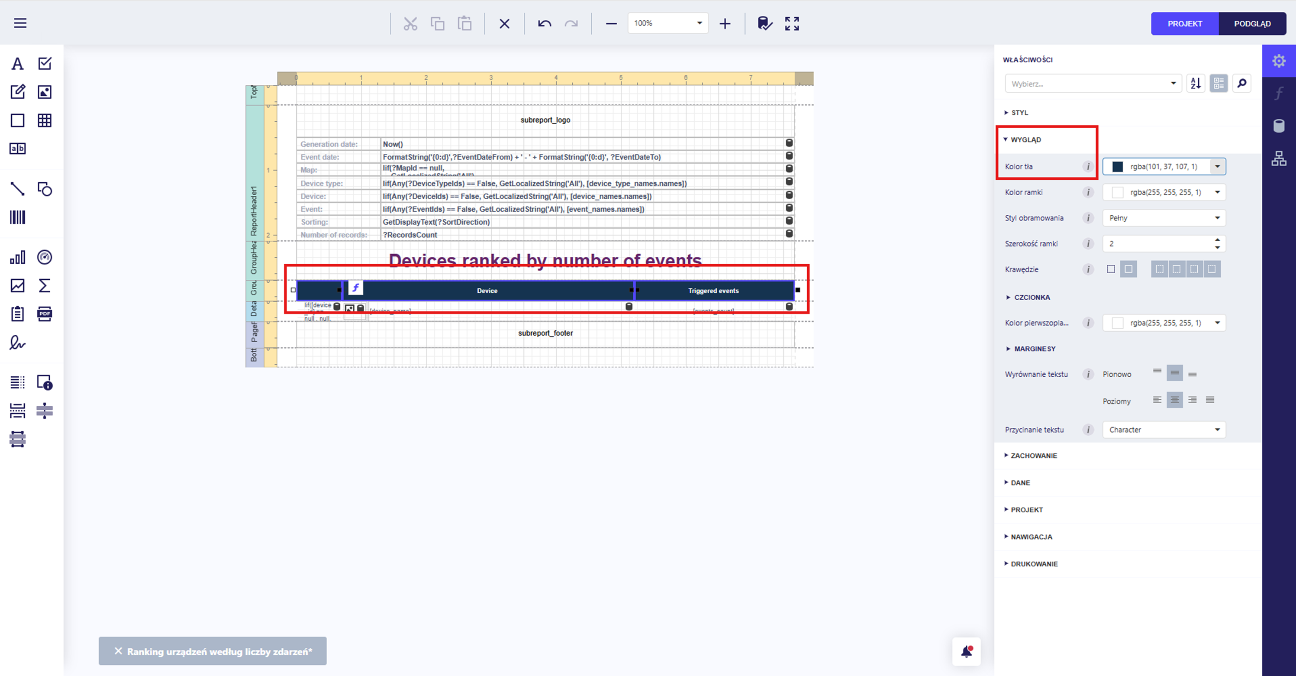Image resolution: width=1296 pixels, height=676 pixels.
Task: Switch to the PODGLĄD tab
Action: [1252, 24]
